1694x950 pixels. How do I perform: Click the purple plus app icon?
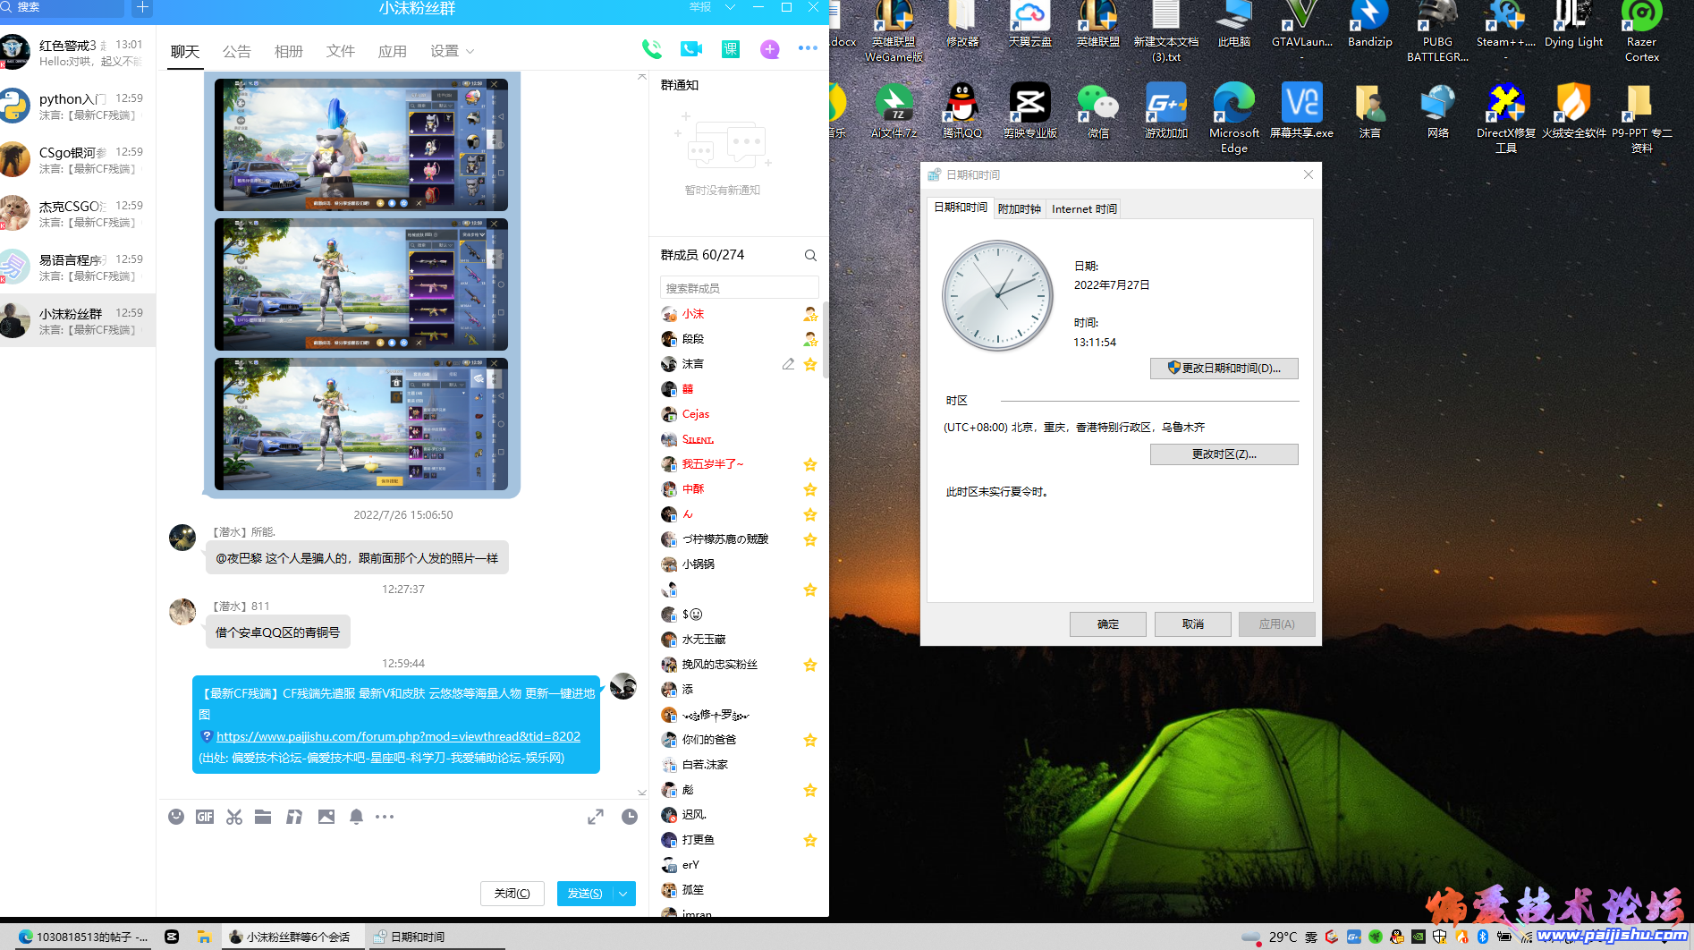(x=769, y=49)
